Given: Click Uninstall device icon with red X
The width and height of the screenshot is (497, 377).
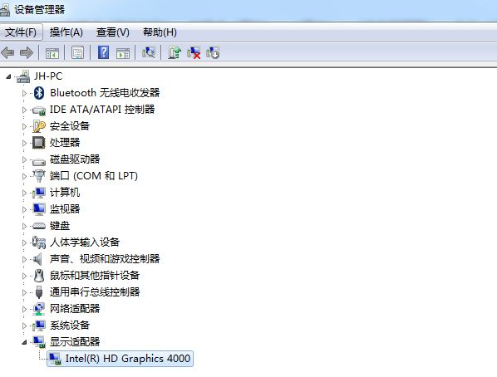Looking at the screenshot, I should click(194, 52).
